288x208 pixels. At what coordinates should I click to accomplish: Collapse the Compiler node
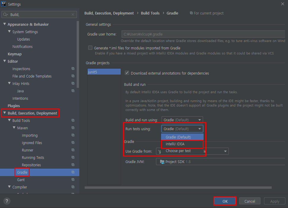[9, 187]
